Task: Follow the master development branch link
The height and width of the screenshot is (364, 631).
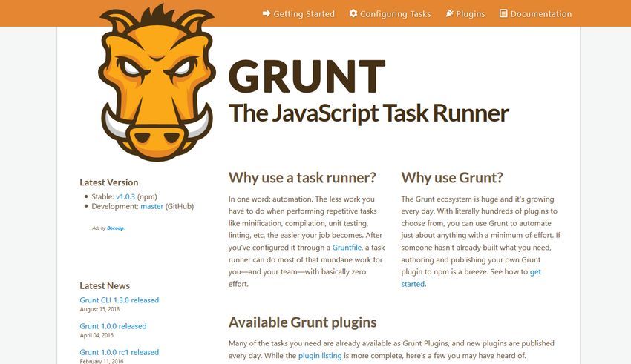Action: coord(151,207)
